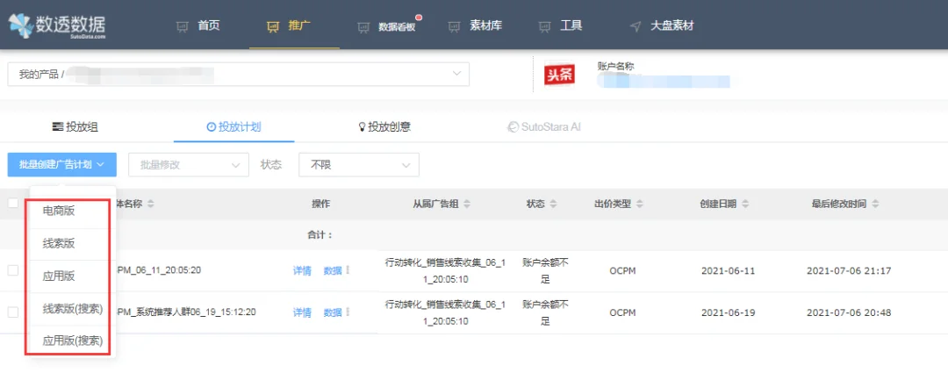Sort by 最后修改时间 column arrows
Screen dimensions: 948x373
tap(875, 204)
